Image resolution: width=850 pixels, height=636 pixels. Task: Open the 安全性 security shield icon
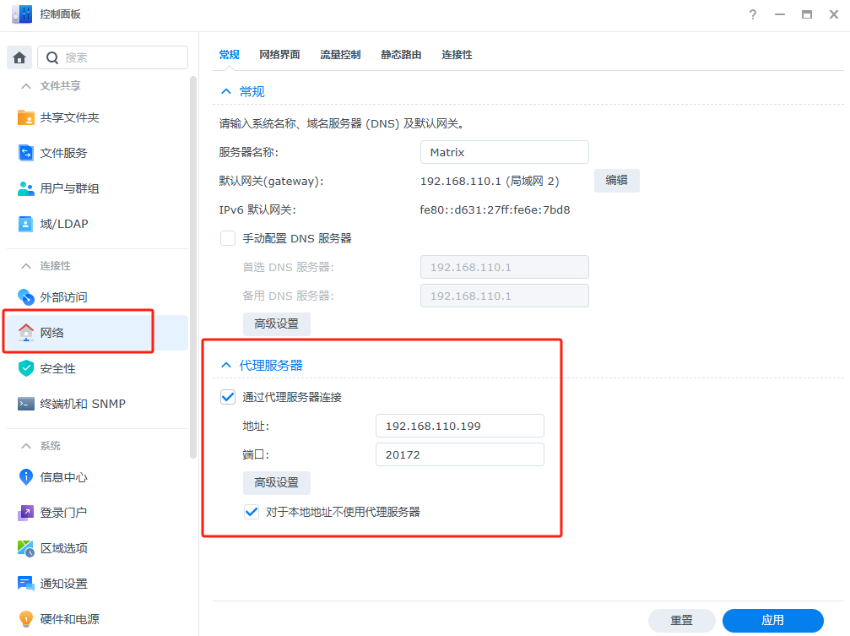(x=26, y=368)
